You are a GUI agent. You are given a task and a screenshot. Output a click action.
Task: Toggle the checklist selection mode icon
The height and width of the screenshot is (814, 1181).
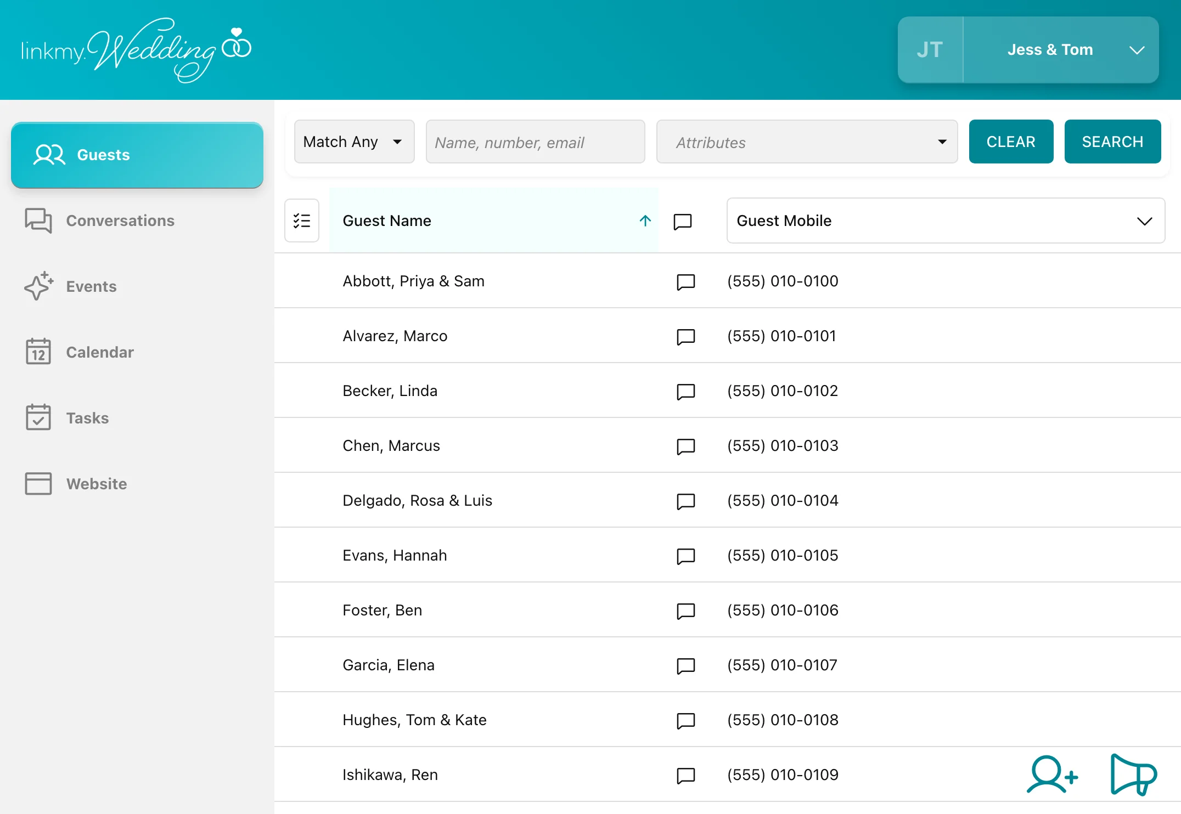click(302, 221)
